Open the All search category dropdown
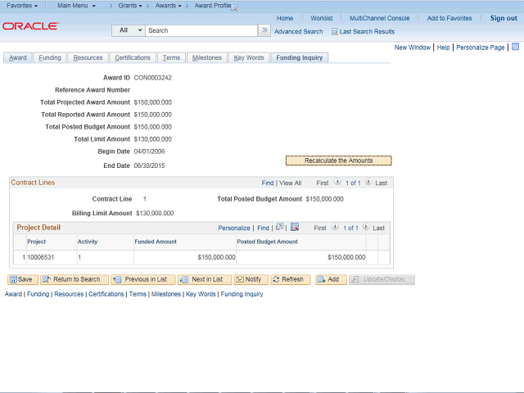 (x=129, y=30)
